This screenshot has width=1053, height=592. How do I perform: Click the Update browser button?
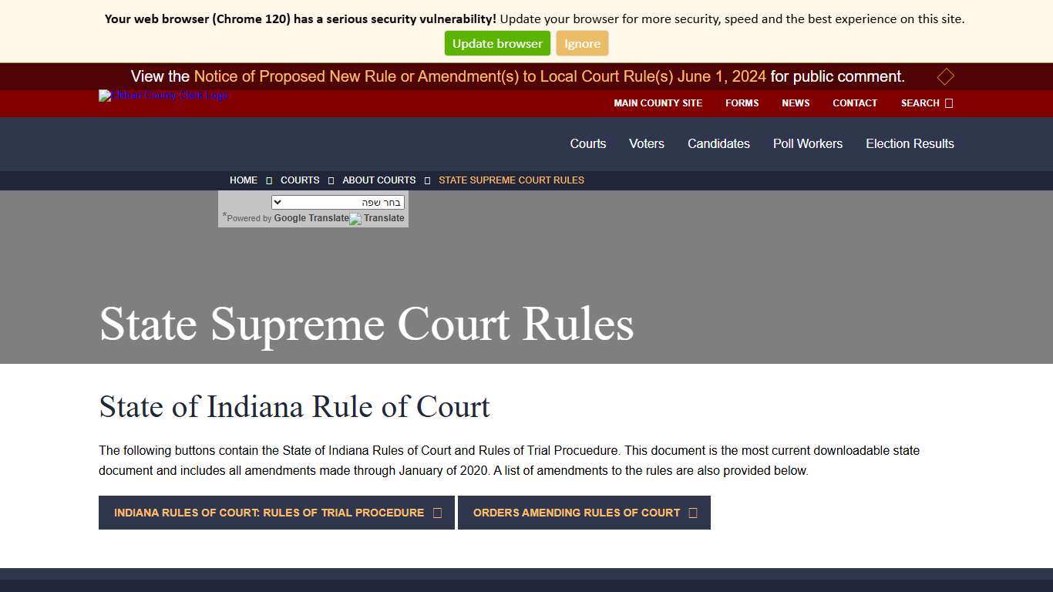(496, 43)
